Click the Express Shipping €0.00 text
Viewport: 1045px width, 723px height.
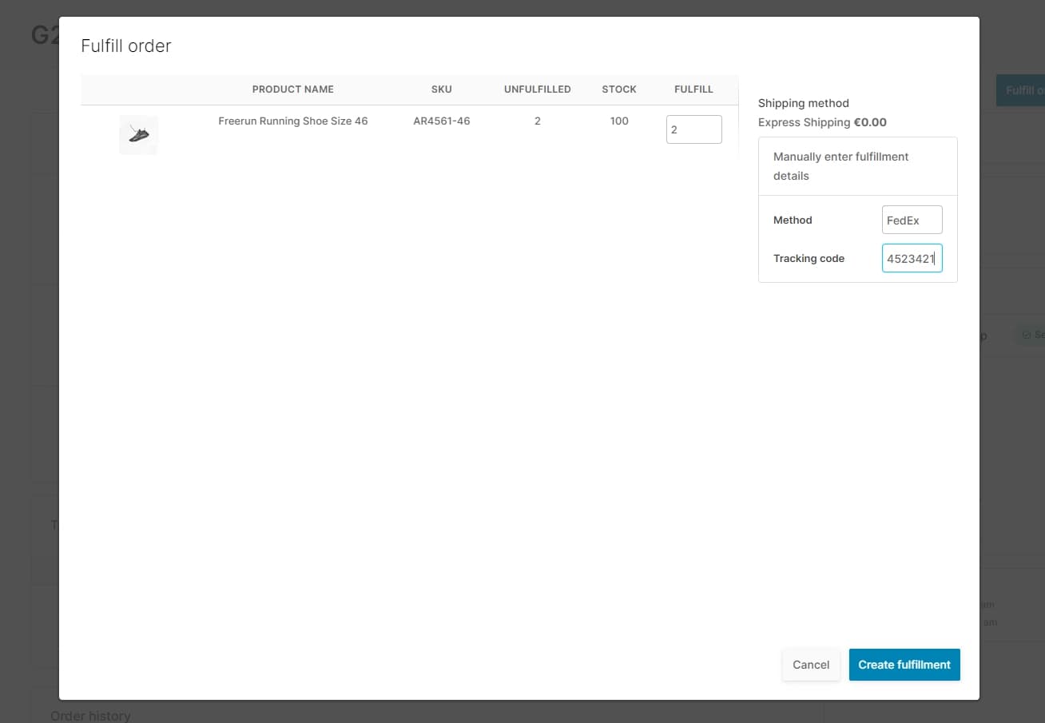tap(821, 122)
